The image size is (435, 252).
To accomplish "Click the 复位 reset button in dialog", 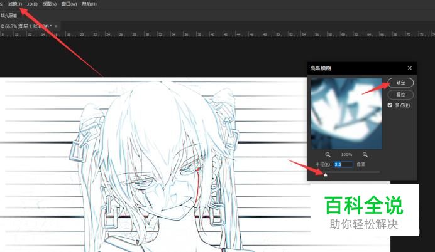I will coord(400,94).
